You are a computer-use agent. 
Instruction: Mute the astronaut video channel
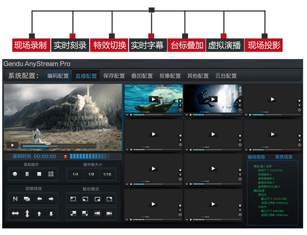point(187,115)
